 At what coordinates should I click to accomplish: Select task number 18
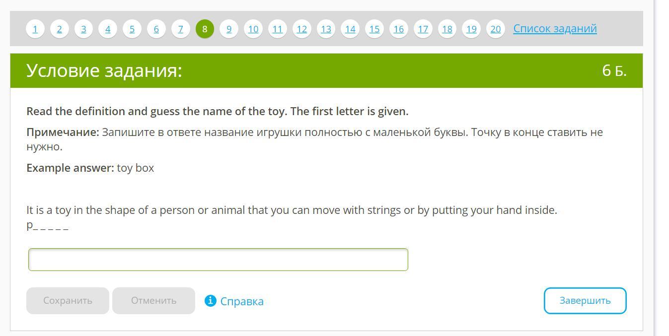tap(447, 29)
